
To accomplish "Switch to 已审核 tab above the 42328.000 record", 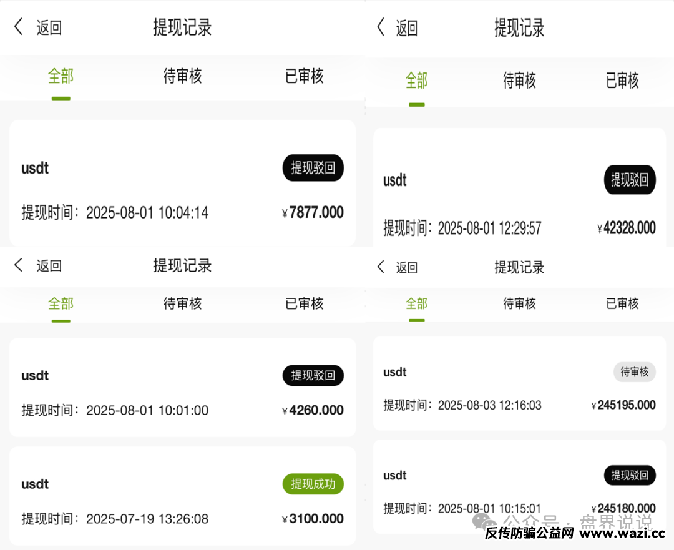I will click(x=622, y=81).
